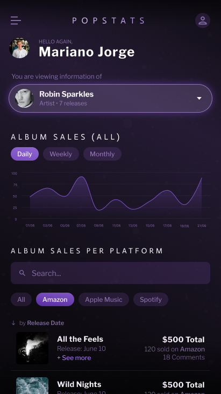This screenshot has width=221, height=394.
Task: Tap the search magnifier icon
Action: coord(22,273)
